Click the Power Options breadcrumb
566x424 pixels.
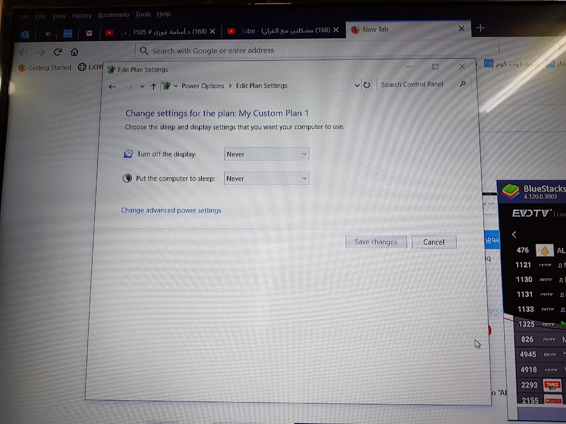[x=203, y=86]
